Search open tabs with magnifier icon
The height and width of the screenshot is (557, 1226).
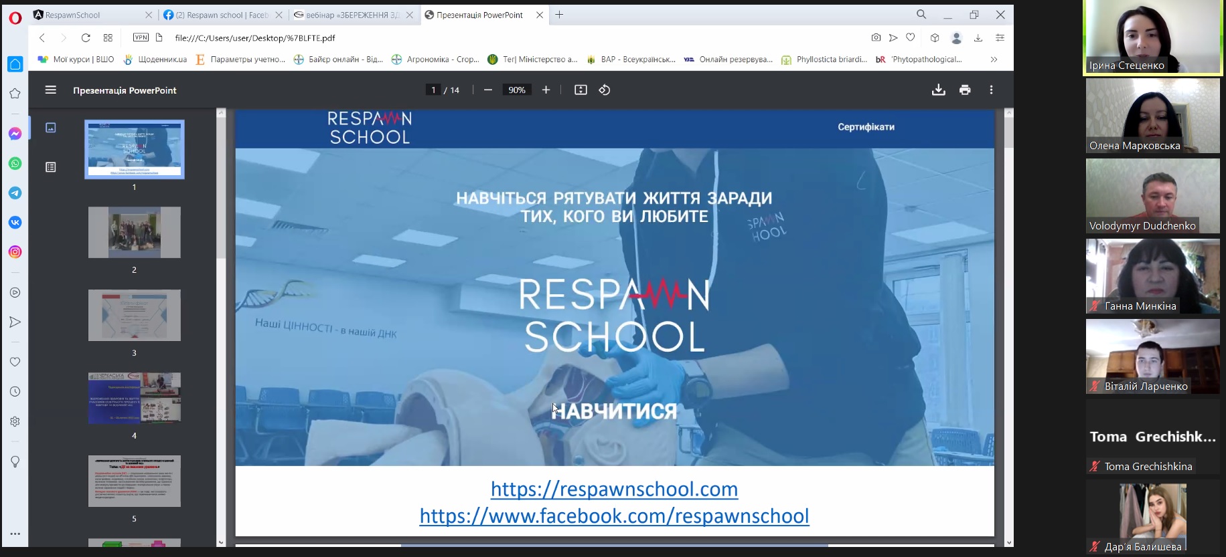(921, 14)
